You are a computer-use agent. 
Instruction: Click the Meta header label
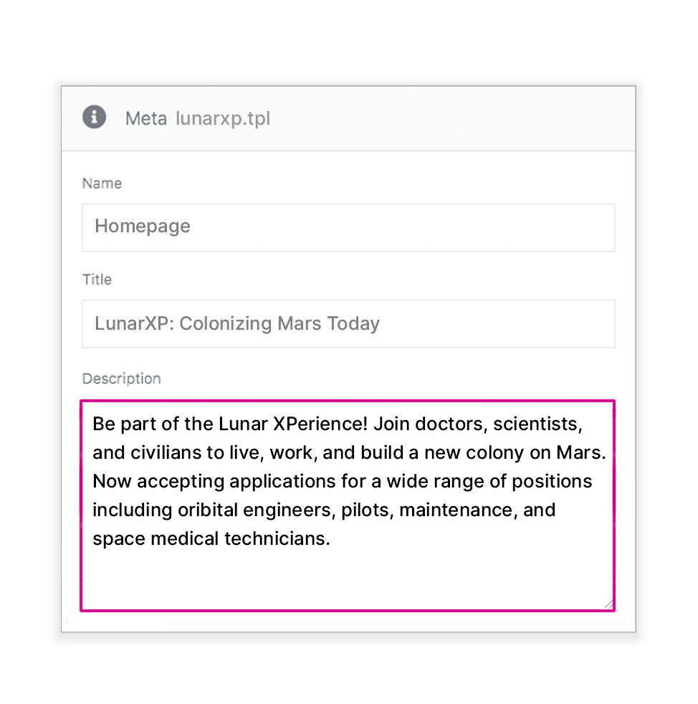146,118
